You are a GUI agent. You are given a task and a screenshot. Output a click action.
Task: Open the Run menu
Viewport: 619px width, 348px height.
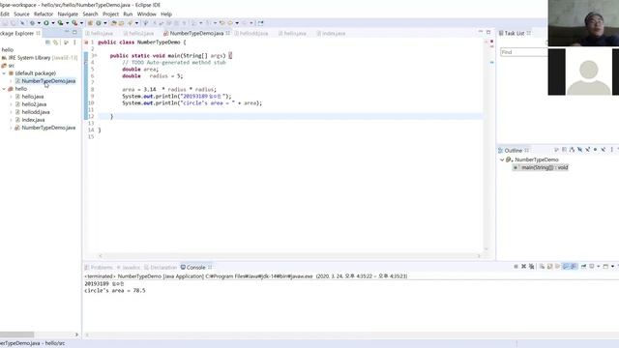tap(128, 14)
